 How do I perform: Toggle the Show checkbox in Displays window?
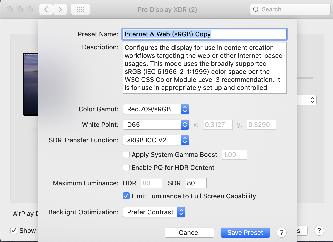tap(14, 230)
